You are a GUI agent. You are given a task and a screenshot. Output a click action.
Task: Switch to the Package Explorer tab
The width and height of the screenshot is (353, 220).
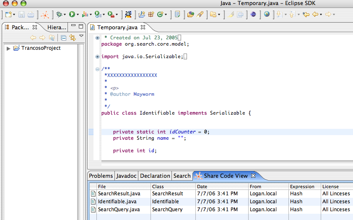[x=20, y=27]
